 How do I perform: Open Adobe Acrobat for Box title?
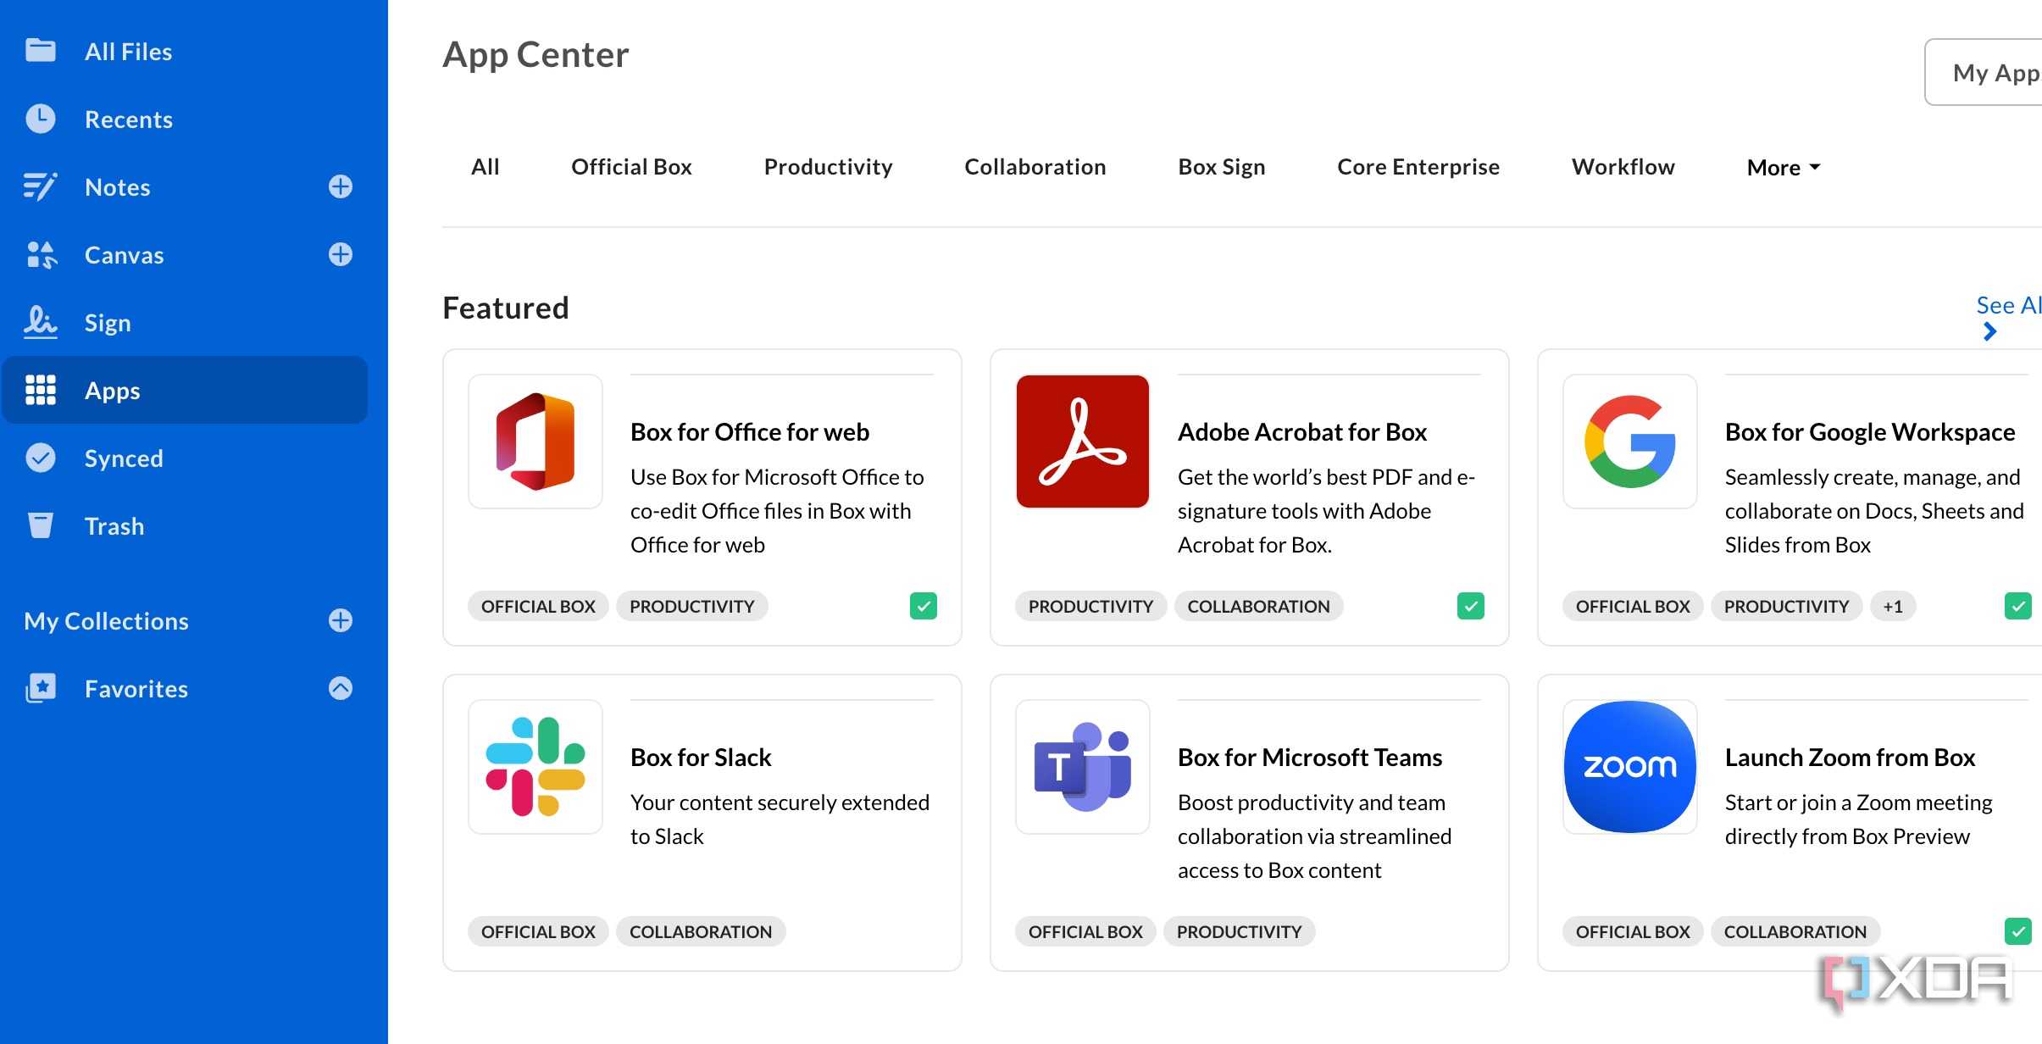pos(1302,432)
